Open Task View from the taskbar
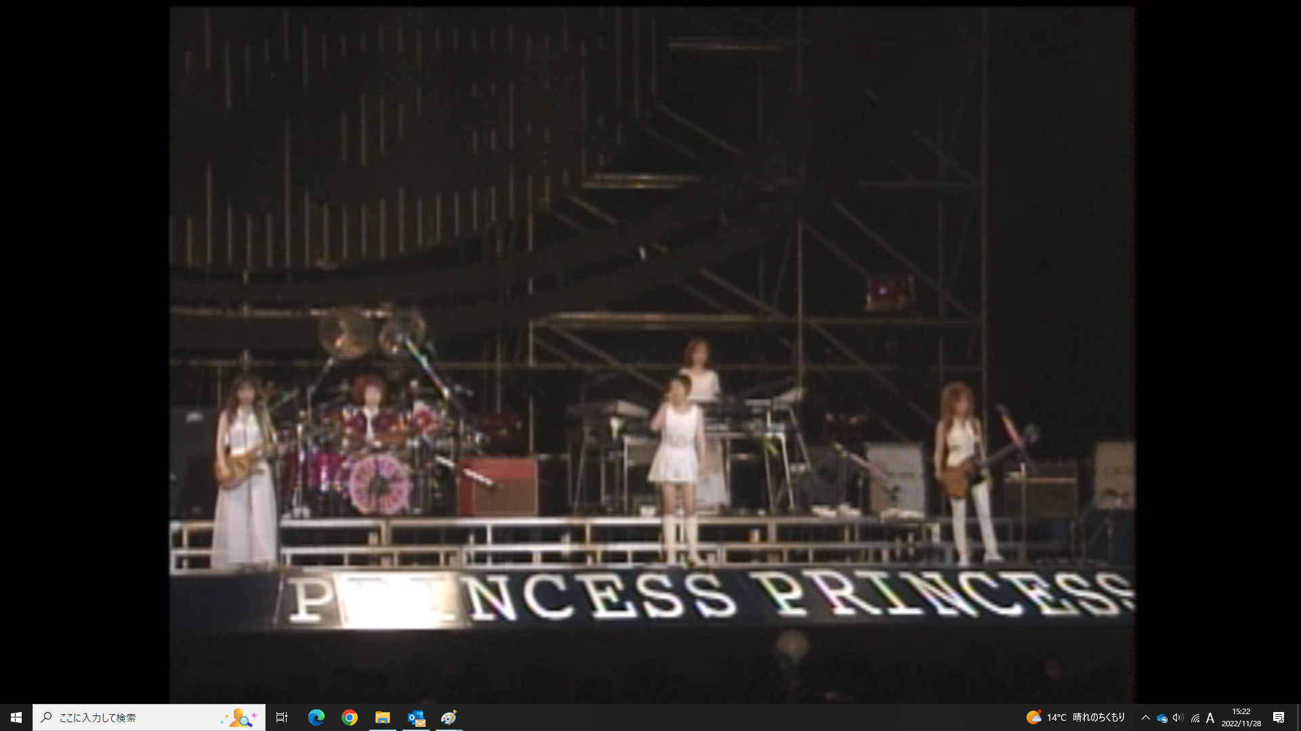 click(x=282, y=717)
